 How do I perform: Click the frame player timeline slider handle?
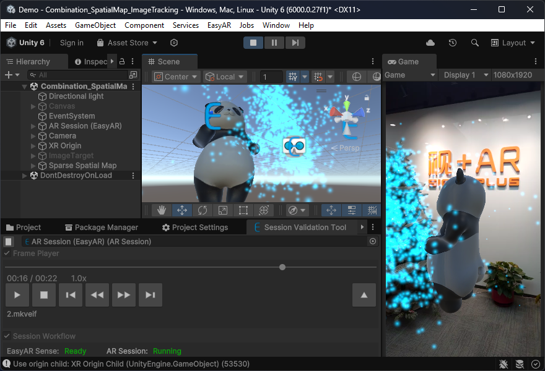[282, 267]
